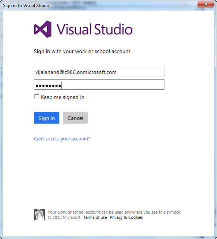Focus the password input field

[x=99, y=84]
